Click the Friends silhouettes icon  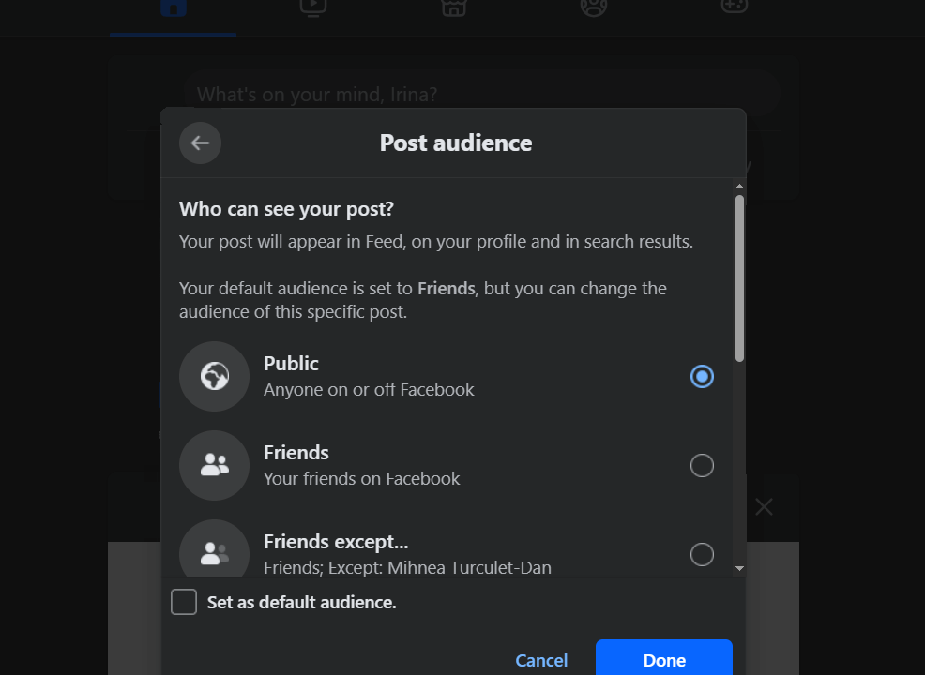pos(214,465)
